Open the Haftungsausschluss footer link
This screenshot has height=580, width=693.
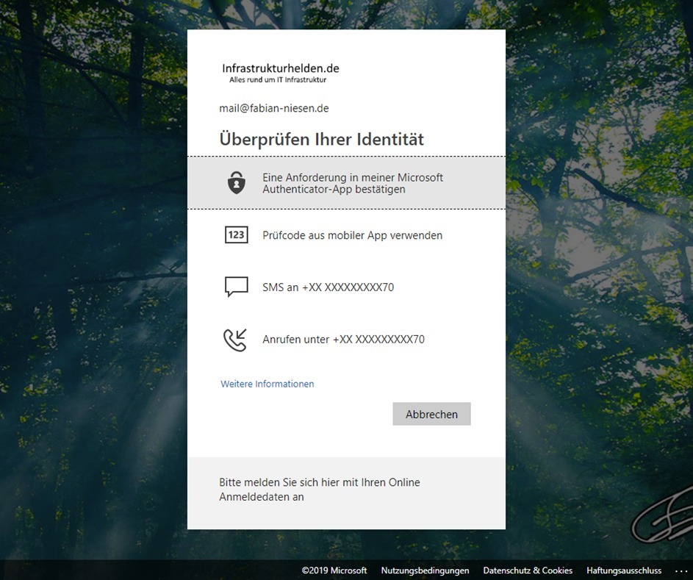tap(624, 570)
